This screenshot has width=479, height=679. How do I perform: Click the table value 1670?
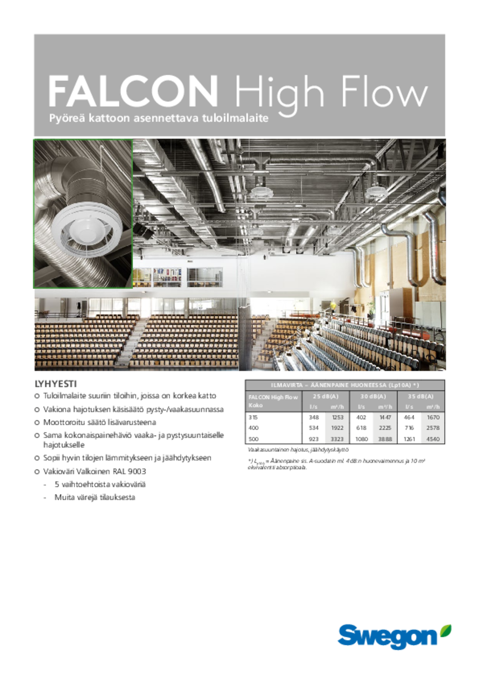[x=433, y=417]
